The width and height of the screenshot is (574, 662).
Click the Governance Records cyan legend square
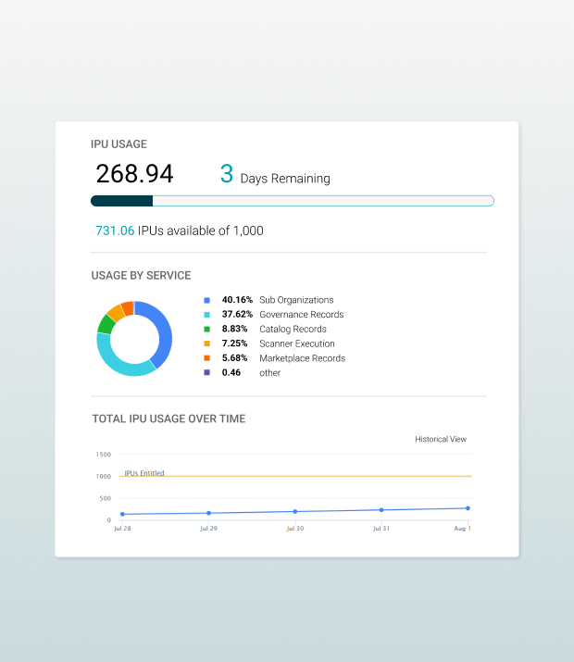[207, 315]
